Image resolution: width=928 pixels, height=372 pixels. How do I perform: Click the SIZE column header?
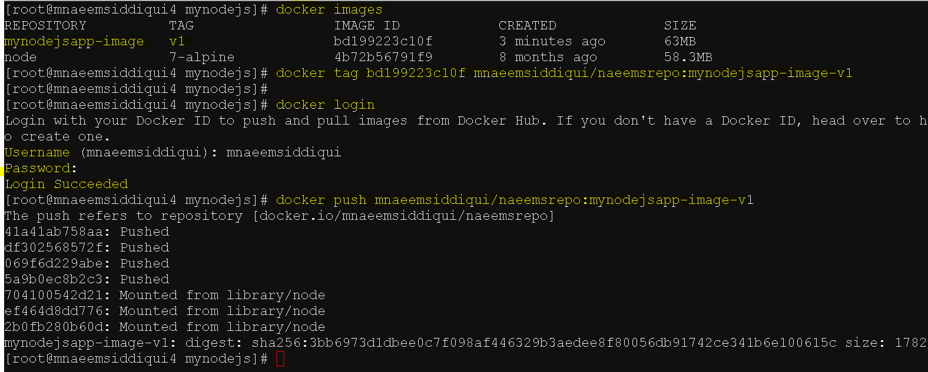(680, 25)
